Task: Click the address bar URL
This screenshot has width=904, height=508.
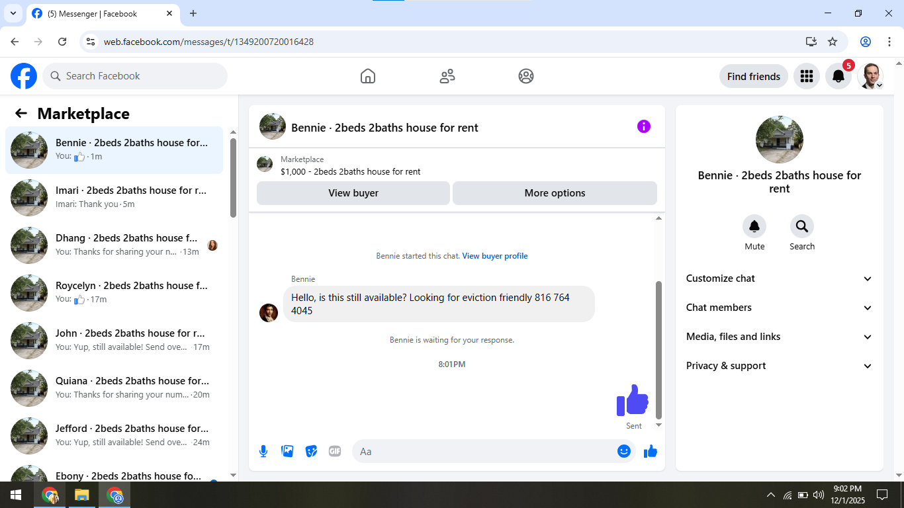Action: click(x=208, y=42)
